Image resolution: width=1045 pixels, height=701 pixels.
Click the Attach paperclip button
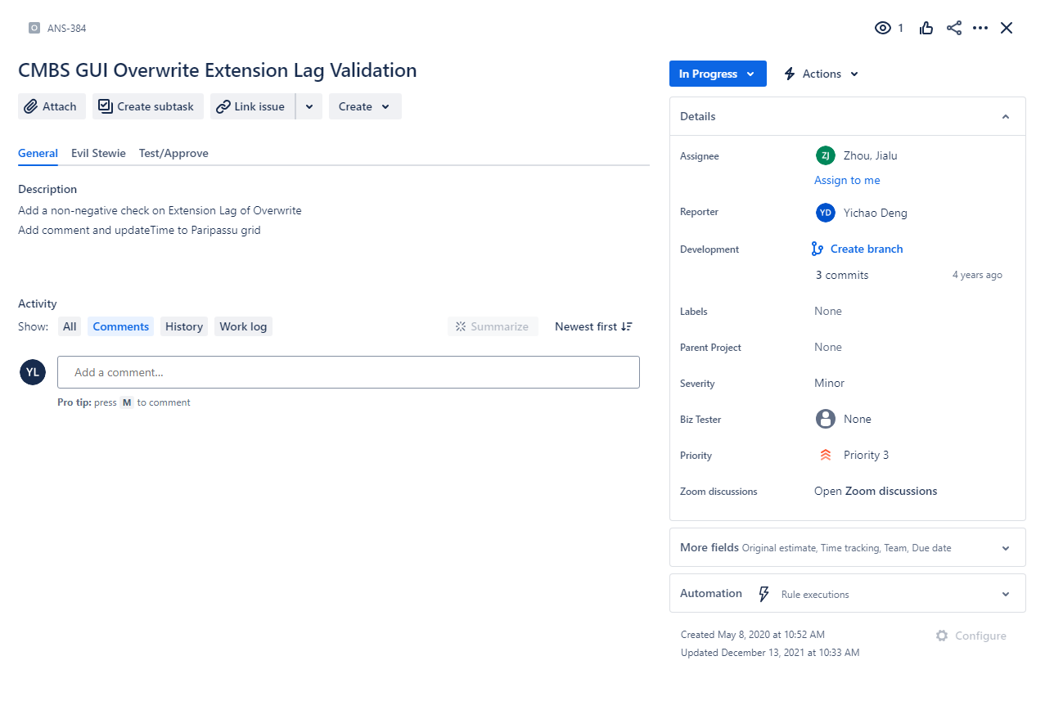tap(52, 106)
